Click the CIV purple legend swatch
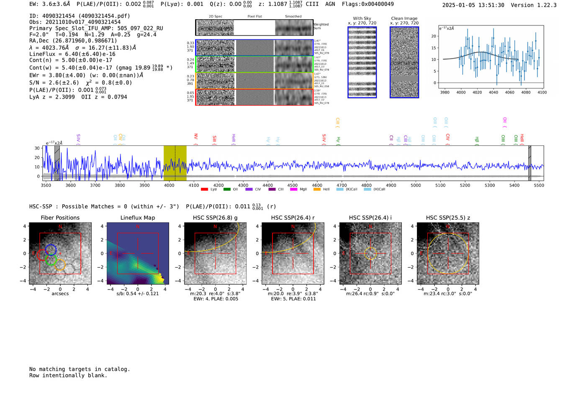 pos(249,189)
